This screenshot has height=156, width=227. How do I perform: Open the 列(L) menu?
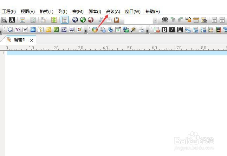pyautogui.click(x=63, y=12)
